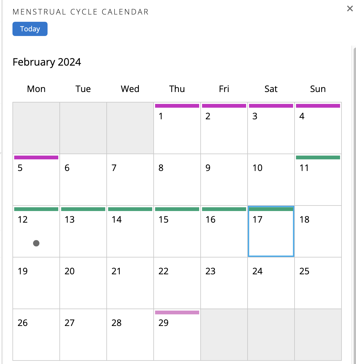Image resolution: width=356 pixels, height=364 pixels.
Task: Select February 5 day cell
Action: 36,180
